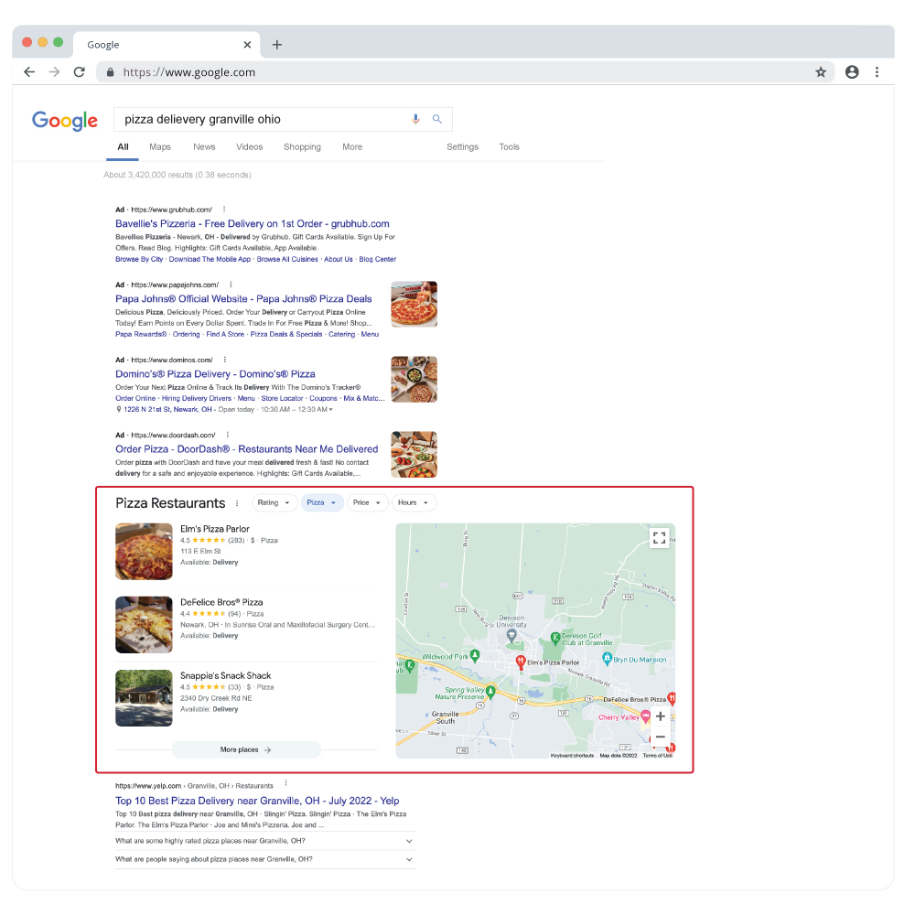Open options dots beside dominos ad URL
Screen dimensions: 915x915
tap(225, 360)
